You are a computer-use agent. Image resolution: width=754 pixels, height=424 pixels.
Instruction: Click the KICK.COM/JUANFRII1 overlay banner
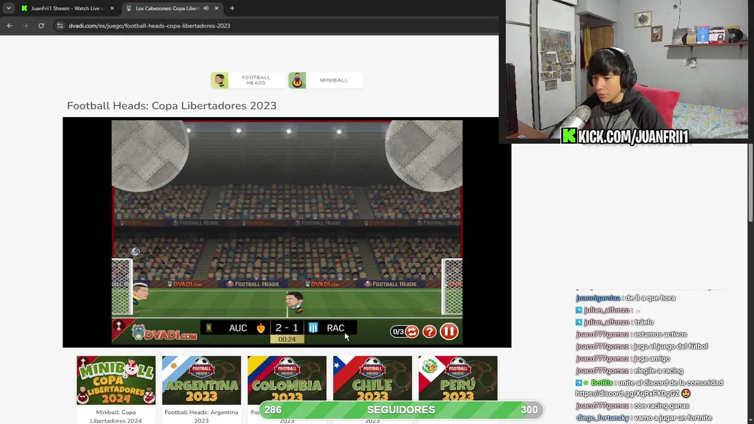pyautogui.click(x=625, y=137)
